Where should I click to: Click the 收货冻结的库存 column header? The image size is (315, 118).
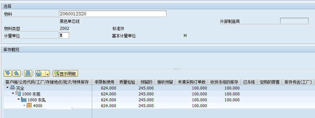[224, 82]
